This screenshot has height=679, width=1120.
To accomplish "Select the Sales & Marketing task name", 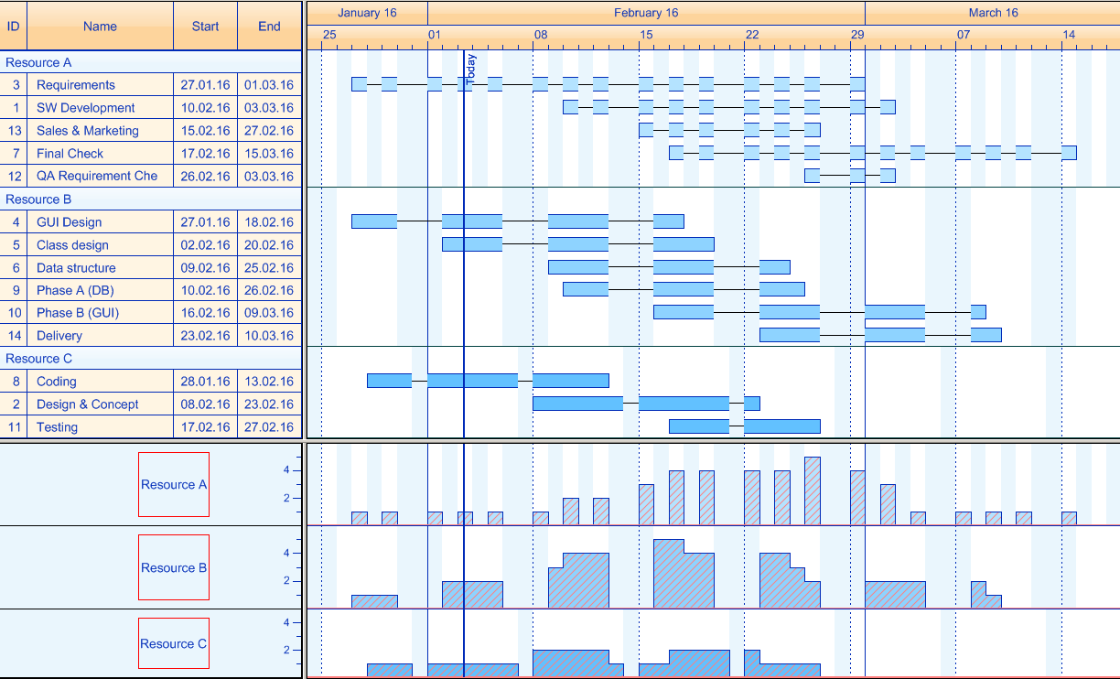I will (x=88, y=131).
